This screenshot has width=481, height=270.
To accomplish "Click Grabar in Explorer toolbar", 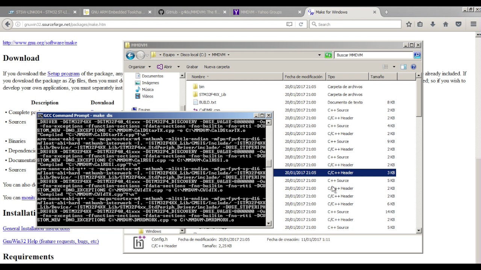I will (192, 67).
